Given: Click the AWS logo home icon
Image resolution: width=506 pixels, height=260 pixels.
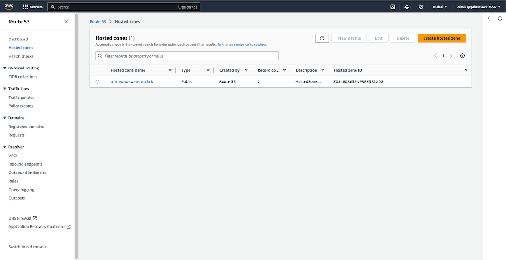Looking at the screenshot, I should pyautogui.click(x=9, y=7).
